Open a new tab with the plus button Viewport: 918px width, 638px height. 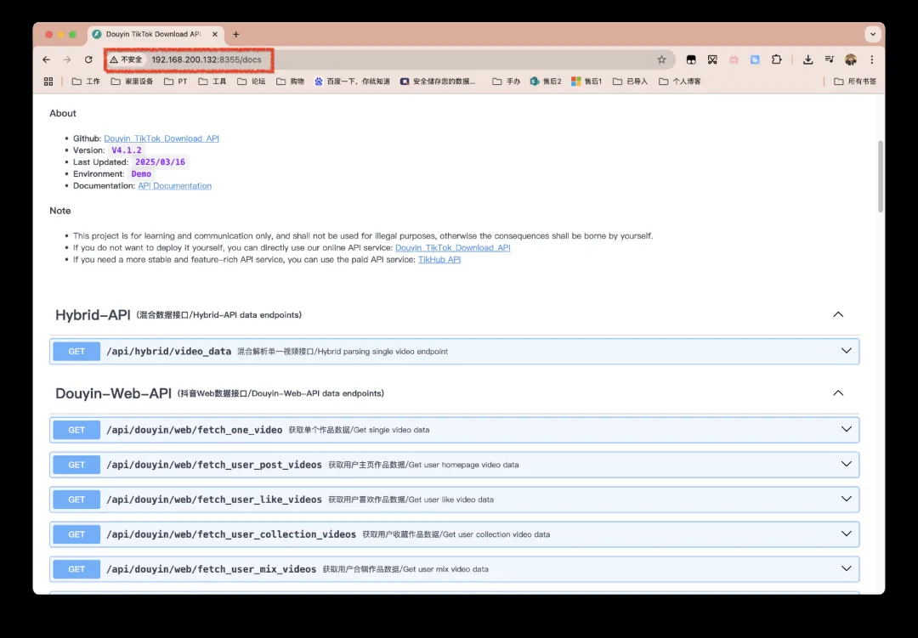click(236, 35)
